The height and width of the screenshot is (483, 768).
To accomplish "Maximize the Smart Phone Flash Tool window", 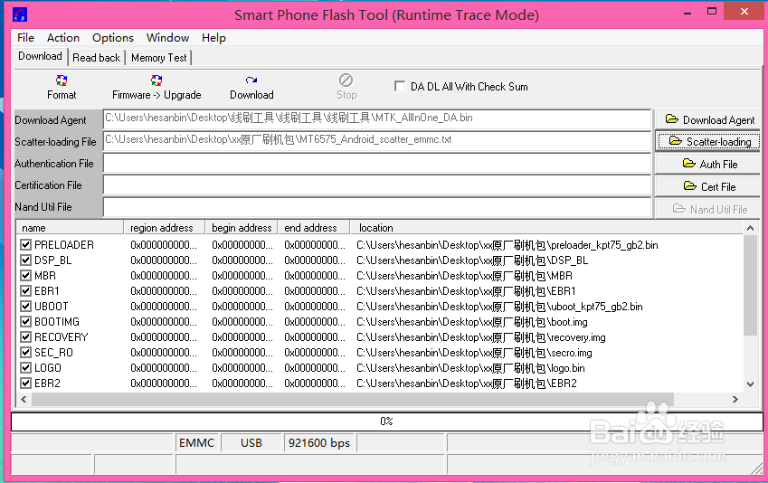I will coord(712,11).
